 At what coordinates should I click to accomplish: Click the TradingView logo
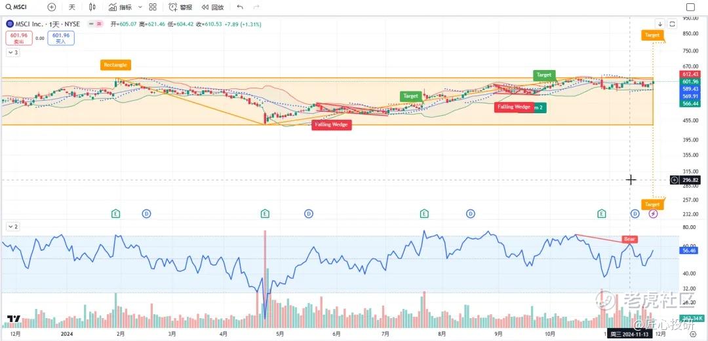(13, 319)
